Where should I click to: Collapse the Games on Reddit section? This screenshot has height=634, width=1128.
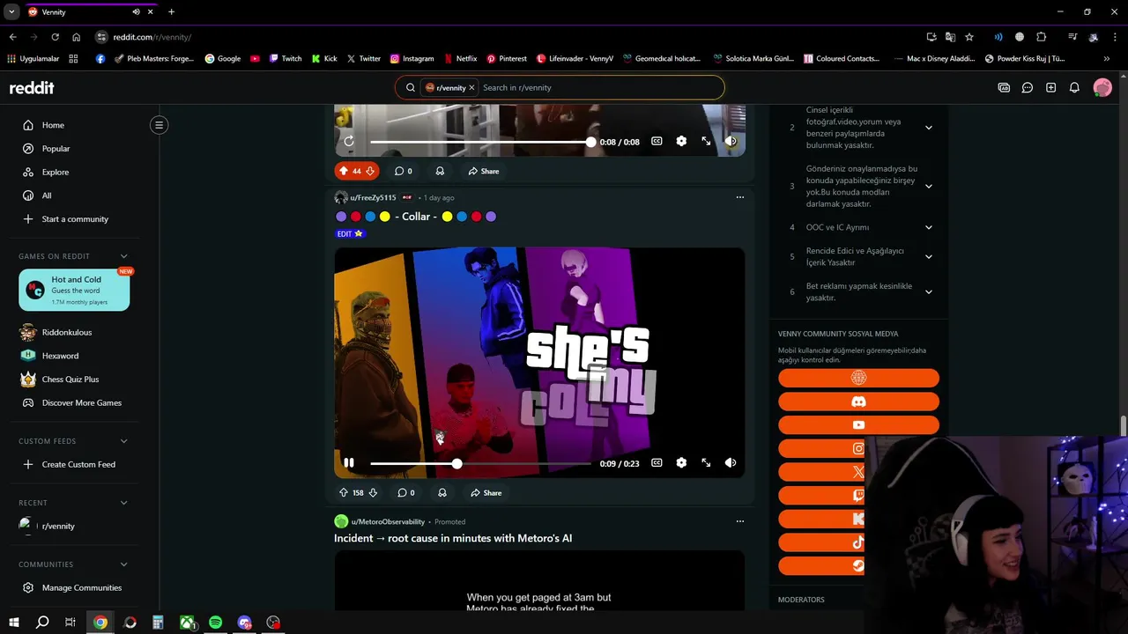[123, 256]
